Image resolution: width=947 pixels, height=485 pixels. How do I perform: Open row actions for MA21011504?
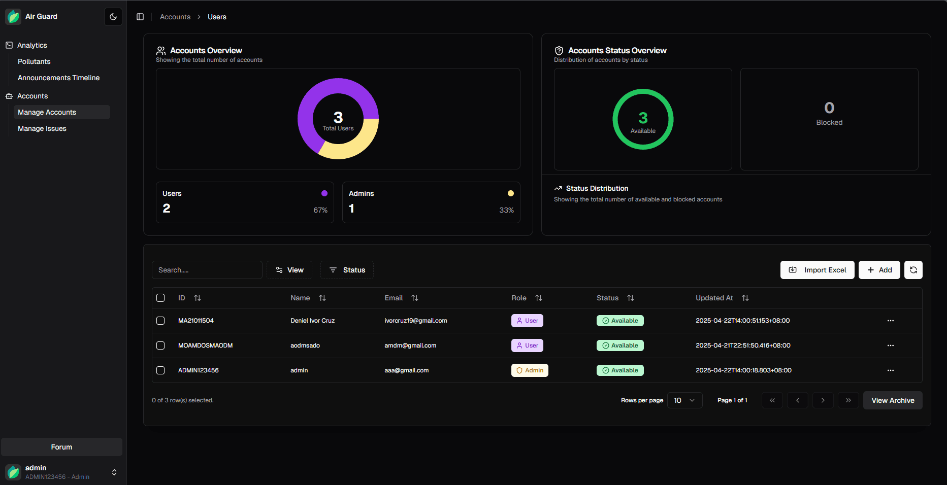click(891, 321)
